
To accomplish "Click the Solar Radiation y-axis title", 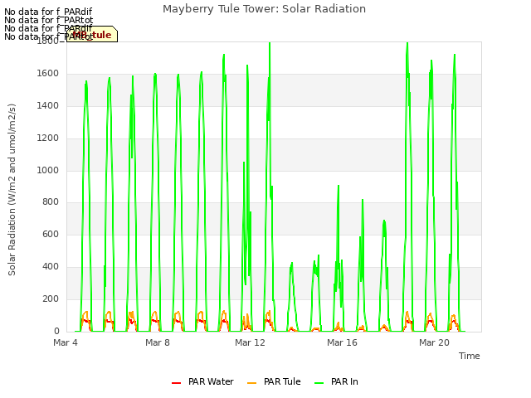I will coord(12,190).
